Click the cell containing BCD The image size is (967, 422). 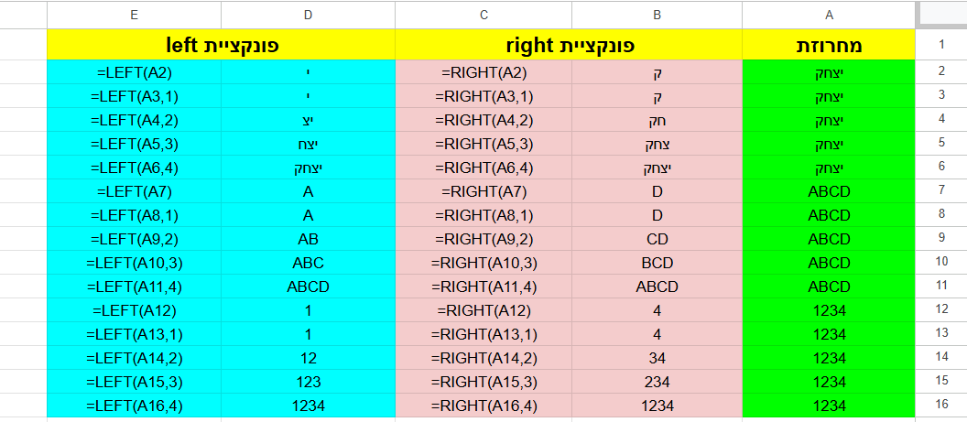point(657,263)
